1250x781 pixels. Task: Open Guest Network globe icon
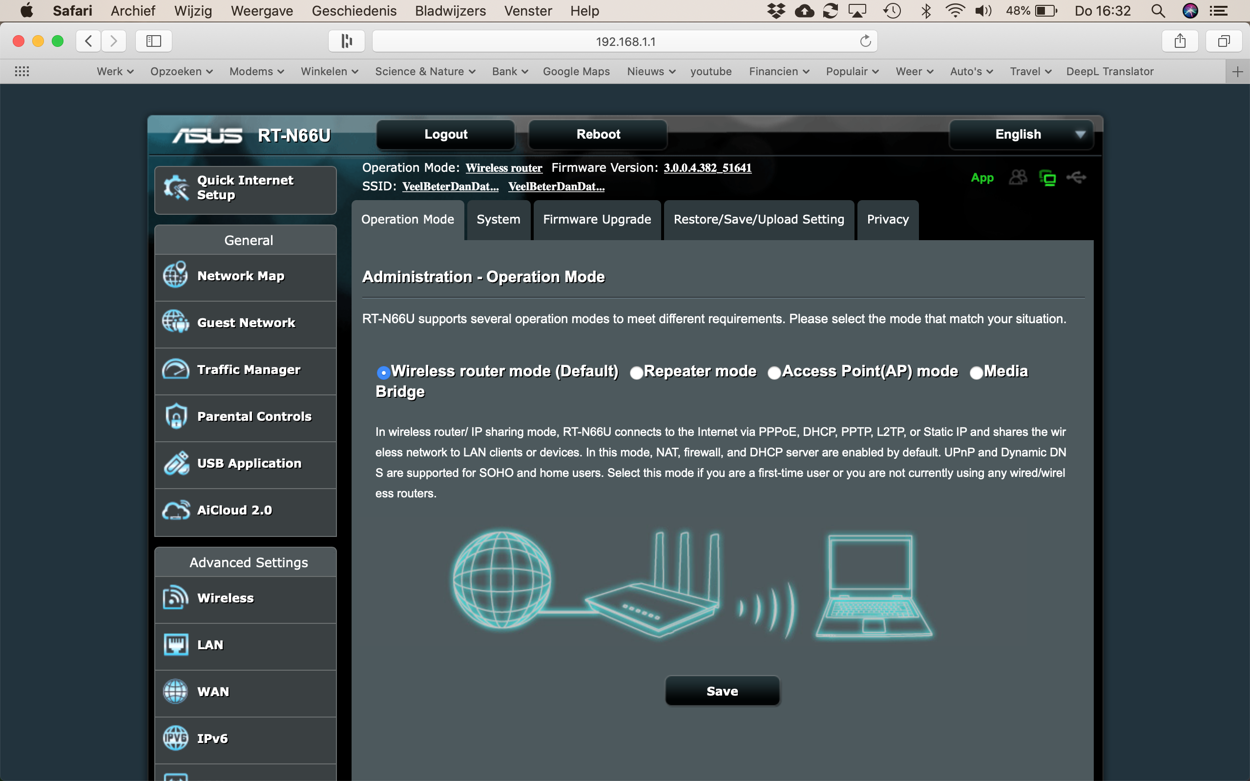click(x=176, y=322)
